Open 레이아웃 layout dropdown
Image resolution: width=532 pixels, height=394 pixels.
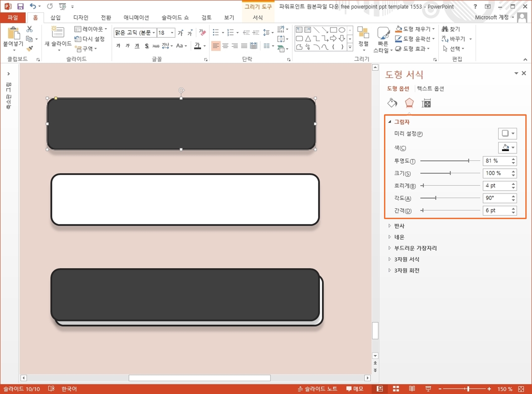pos(91,29)
